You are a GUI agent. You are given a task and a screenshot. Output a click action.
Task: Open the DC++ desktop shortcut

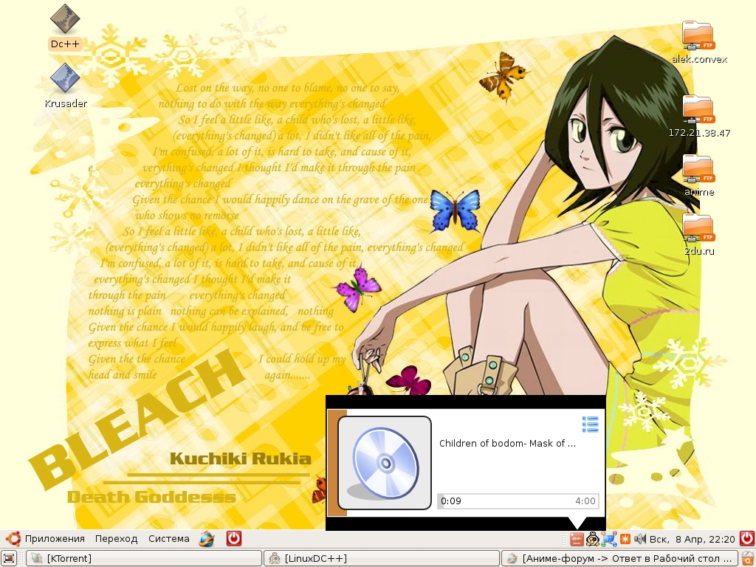pyautogui.click(x=64, y=20)
